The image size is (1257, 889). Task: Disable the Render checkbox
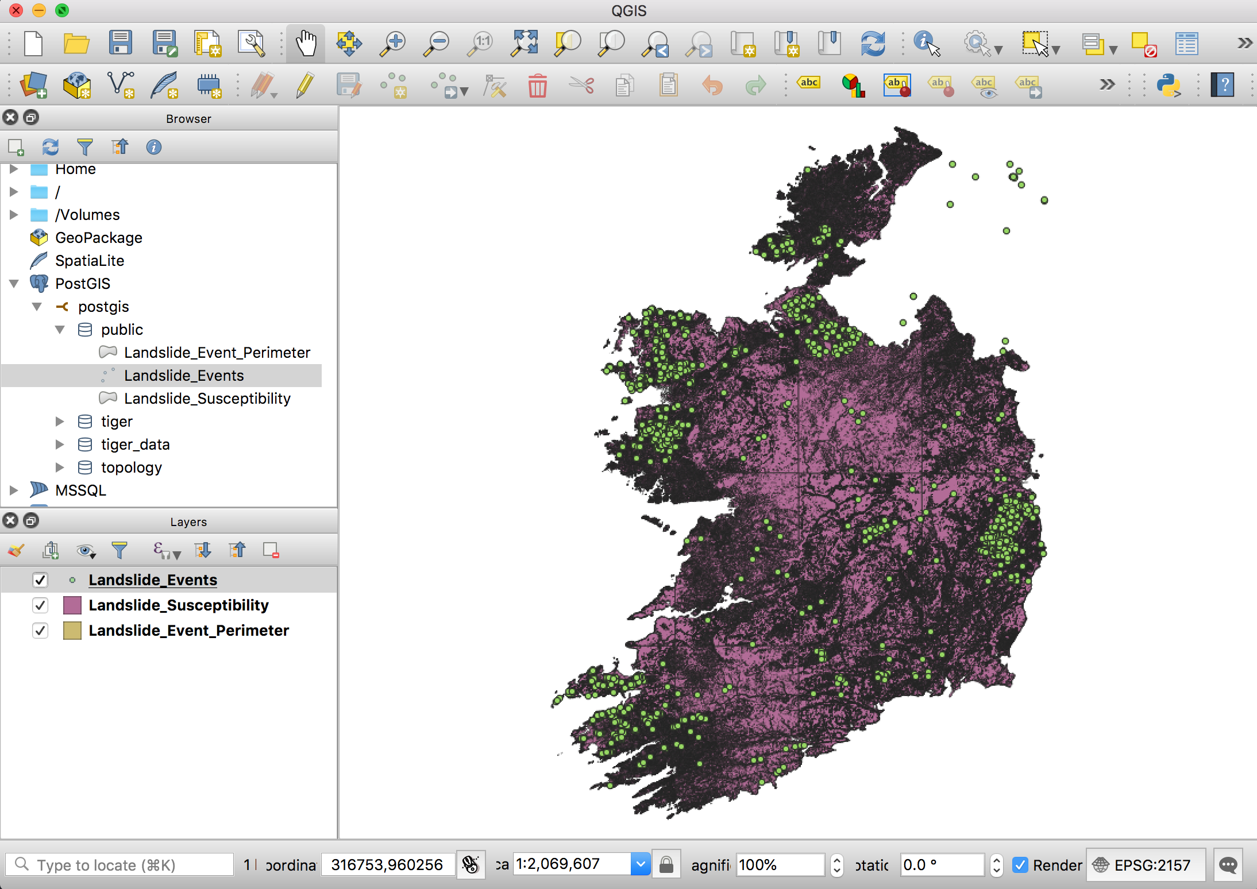[x=1020, y=864]
